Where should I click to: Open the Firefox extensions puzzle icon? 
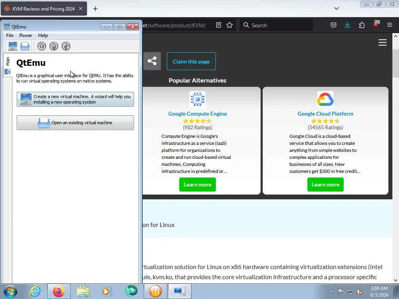(x=362, y=25)
